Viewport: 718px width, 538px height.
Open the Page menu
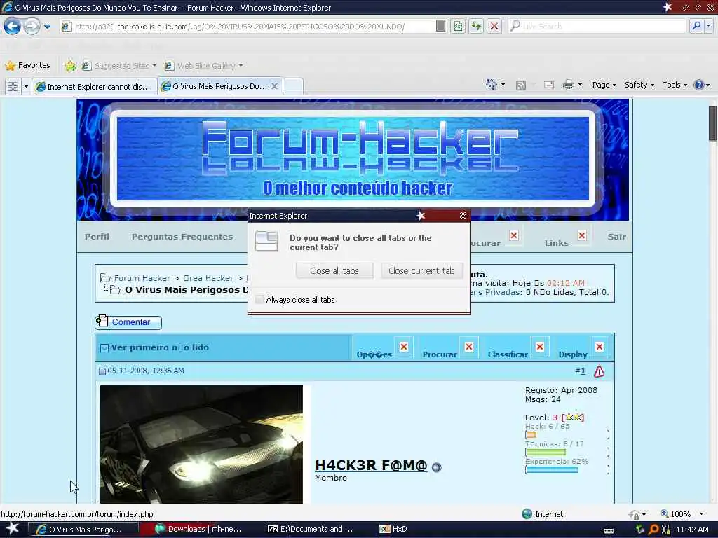[604, 85]
